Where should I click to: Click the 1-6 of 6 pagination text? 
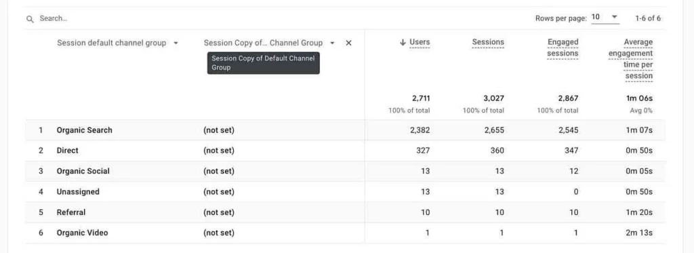(648, 18)
